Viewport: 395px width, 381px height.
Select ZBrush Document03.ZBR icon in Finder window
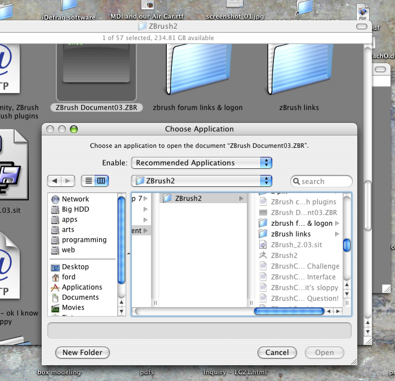point(96,73)
